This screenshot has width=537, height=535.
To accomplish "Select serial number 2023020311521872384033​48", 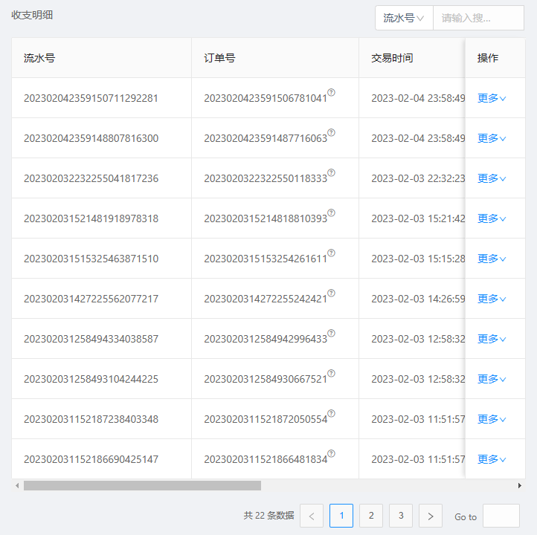I will [x=91, y=419].
